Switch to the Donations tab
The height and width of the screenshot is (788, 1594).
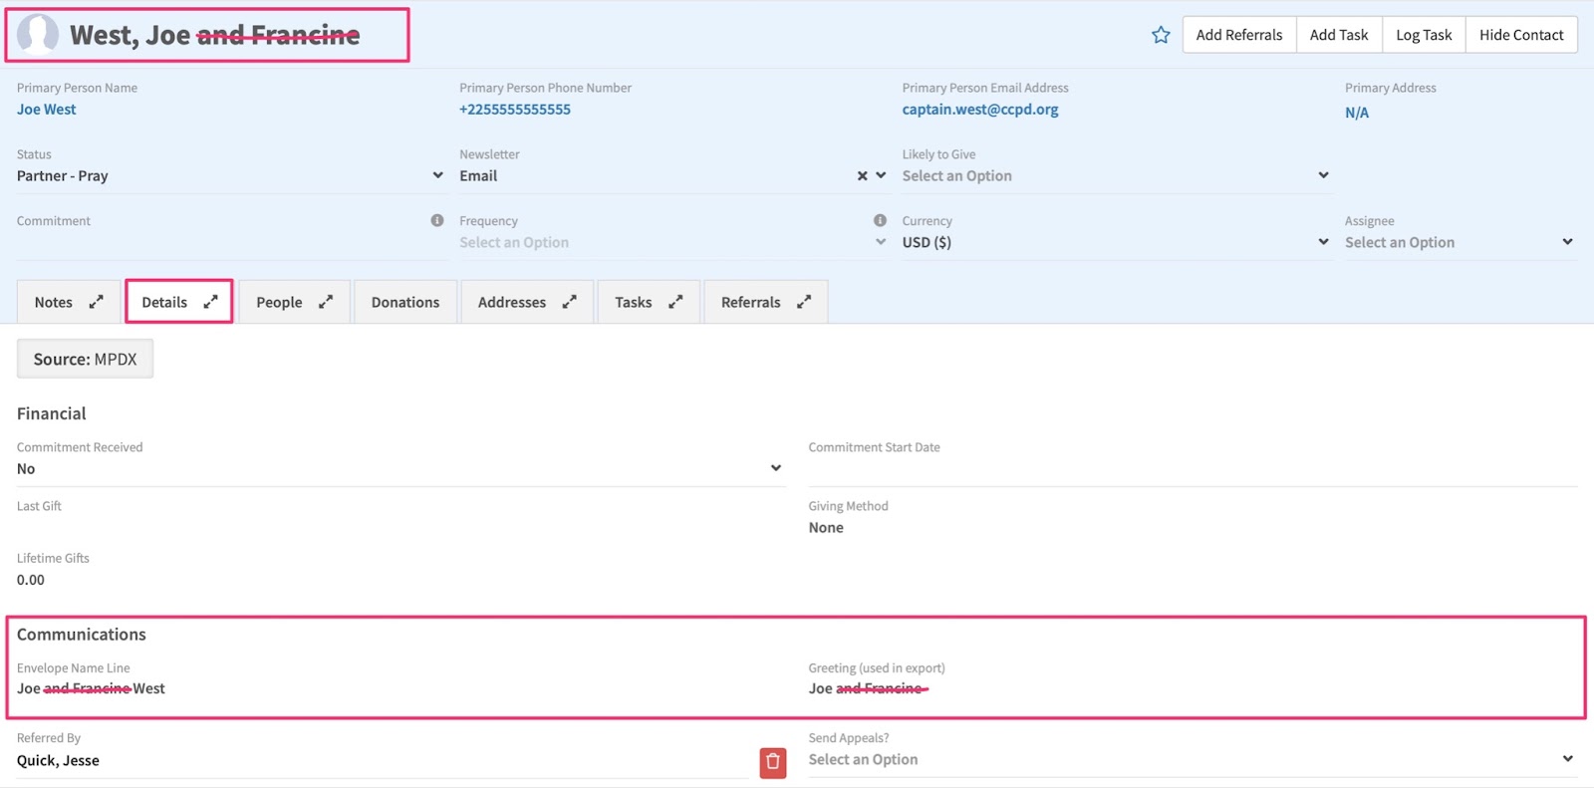[405, 302]
